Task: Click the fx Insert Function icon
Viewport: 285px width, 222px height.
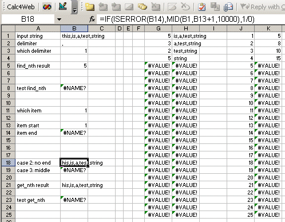Action: point(92,19)
